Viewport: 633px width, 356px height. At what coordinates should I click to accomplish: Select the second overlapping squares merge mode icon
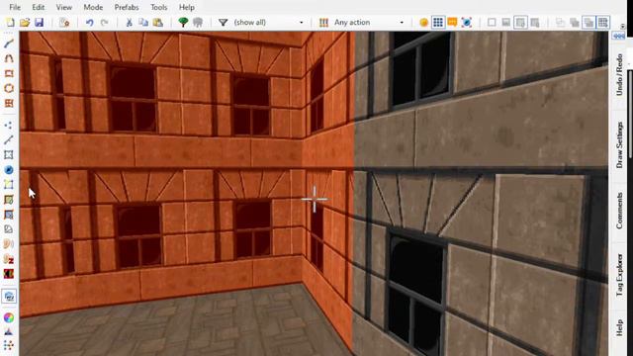tap(575, 23)
